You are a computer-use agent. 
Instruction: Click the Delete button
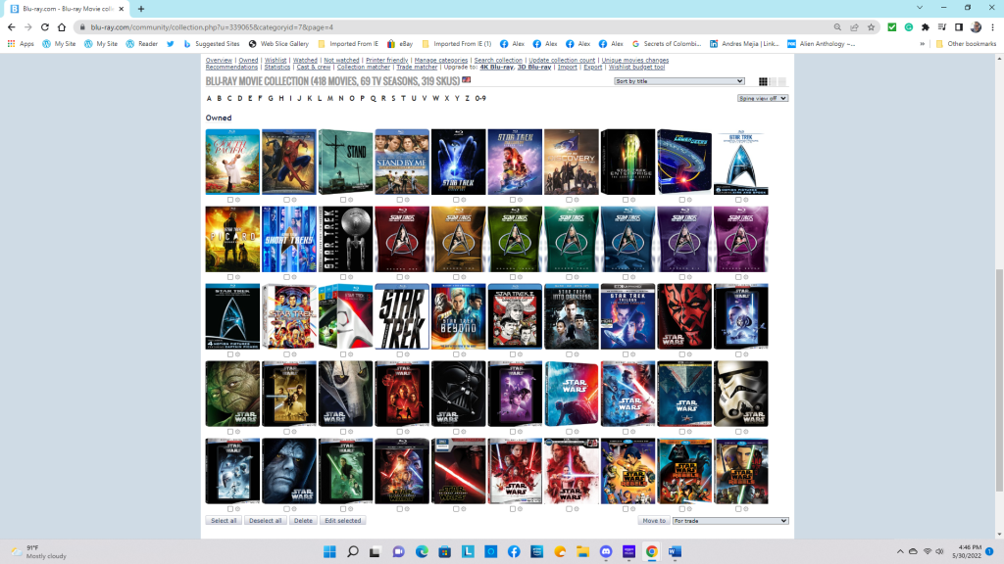click(303, 521)
